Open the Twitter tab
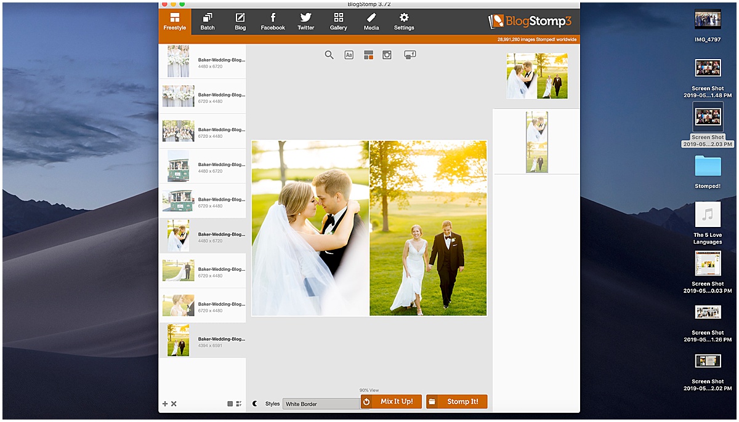739x422 pixels. [x=305, y=22]
